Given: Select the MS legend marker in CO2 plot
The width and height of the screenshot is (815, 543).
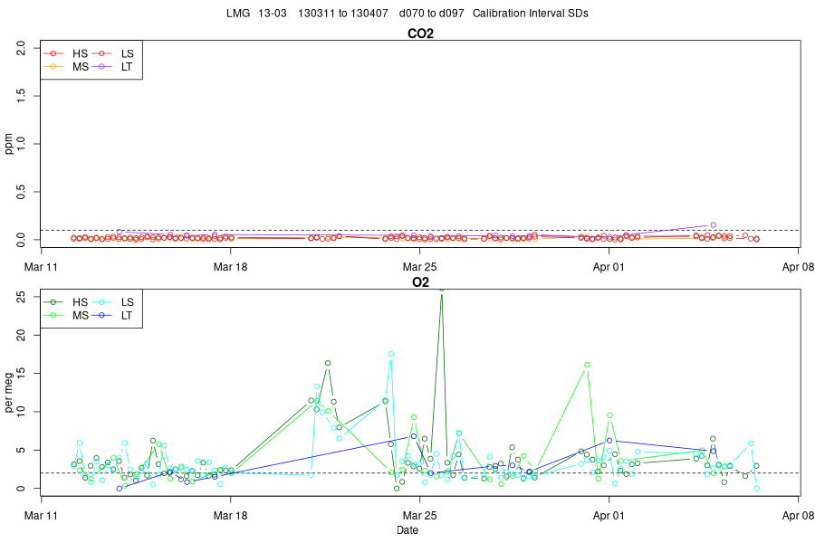Looking at the screenshot, I should [x=53, y=66].
